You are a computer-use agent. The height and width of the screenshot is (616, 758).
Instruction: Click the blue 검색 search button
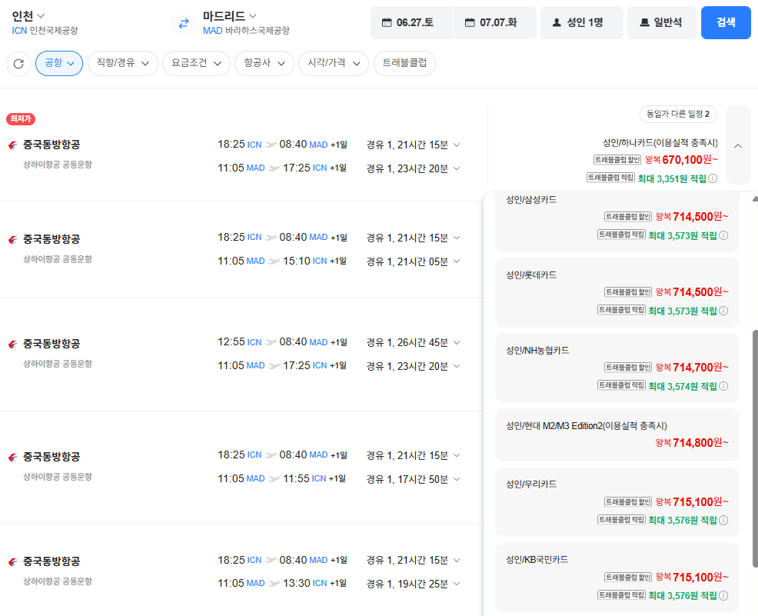pos(726,23)
